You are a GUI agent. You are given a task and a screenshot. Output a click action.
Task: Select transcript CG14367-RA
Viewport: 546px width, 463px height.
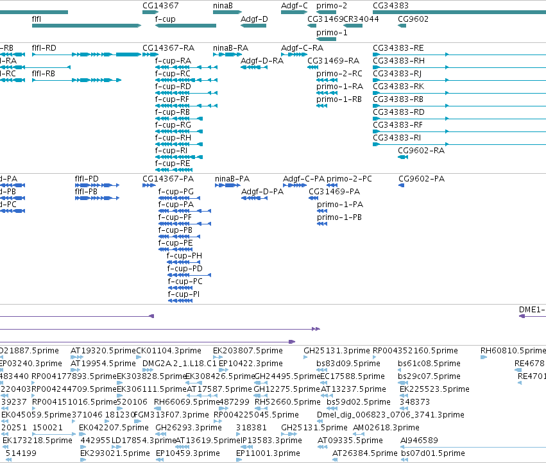click(169, 47)
